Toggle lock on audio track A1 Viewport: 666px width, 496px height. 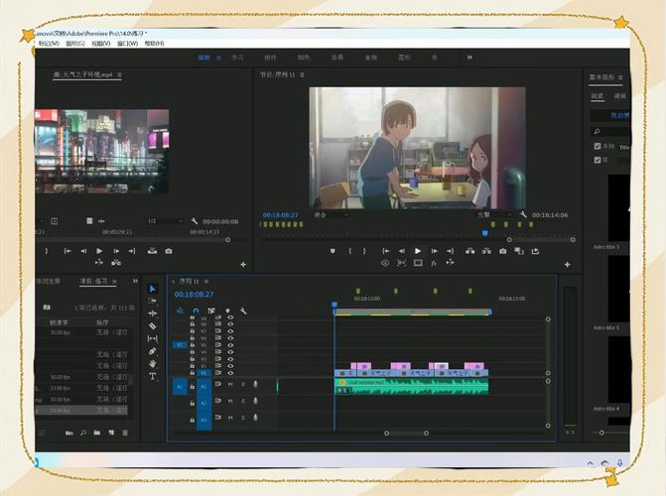(x=192, y=386)
